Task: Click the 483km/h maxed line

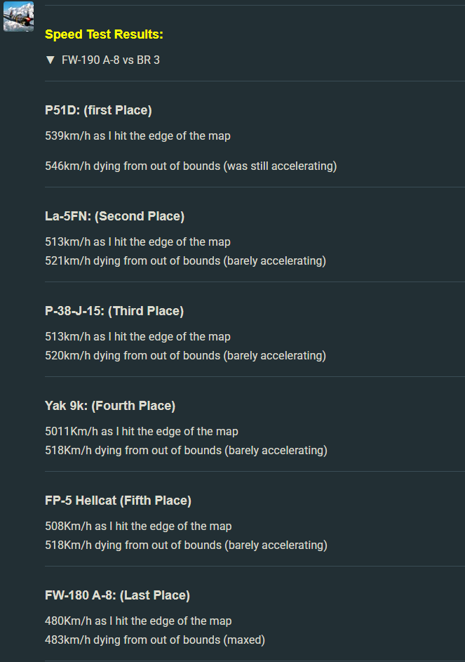Action: [x=155, y=640]
